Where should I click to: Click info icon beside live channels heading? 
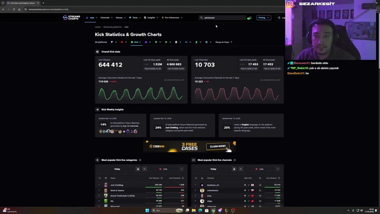pyautogui.click(x=235, y=160)
